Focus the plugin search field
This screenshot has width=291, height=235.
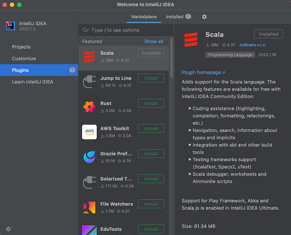[x=126, y=30]
